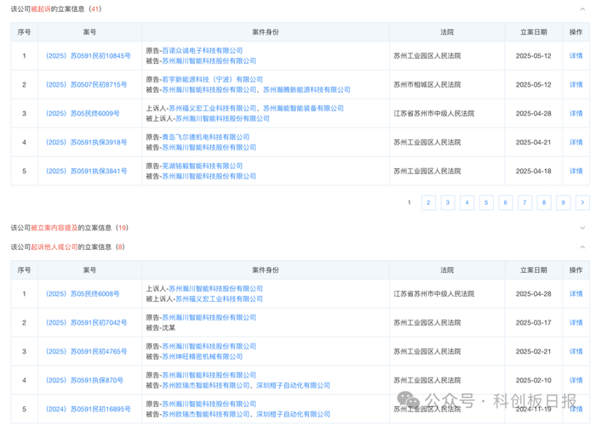Image resolution: width=596 pixels, height=425 pixels.
Task: Open case (2025)苏0507民初8715号
Action: [x=86, y=85]
